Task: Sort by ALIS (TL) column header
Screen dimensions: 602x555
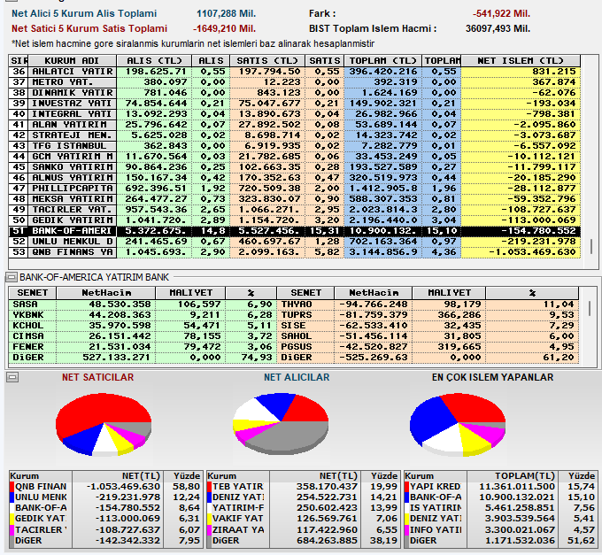Action: (x=154, y=61)
